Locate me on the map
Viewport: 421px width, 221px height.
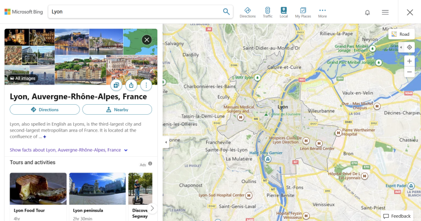point(409,47)
